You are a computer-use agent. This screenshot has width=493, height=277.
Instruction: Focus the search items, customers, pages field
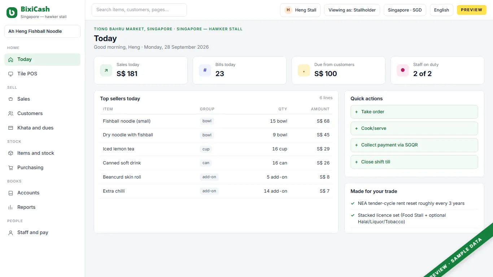tap(139, 10)
